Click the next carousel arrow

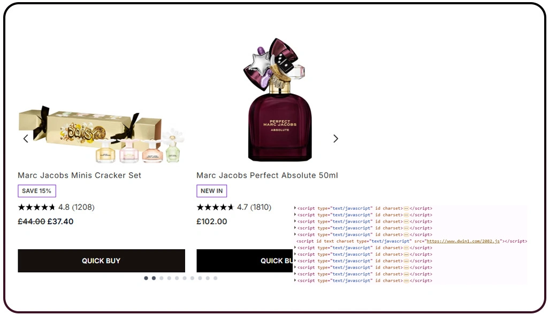335,139
